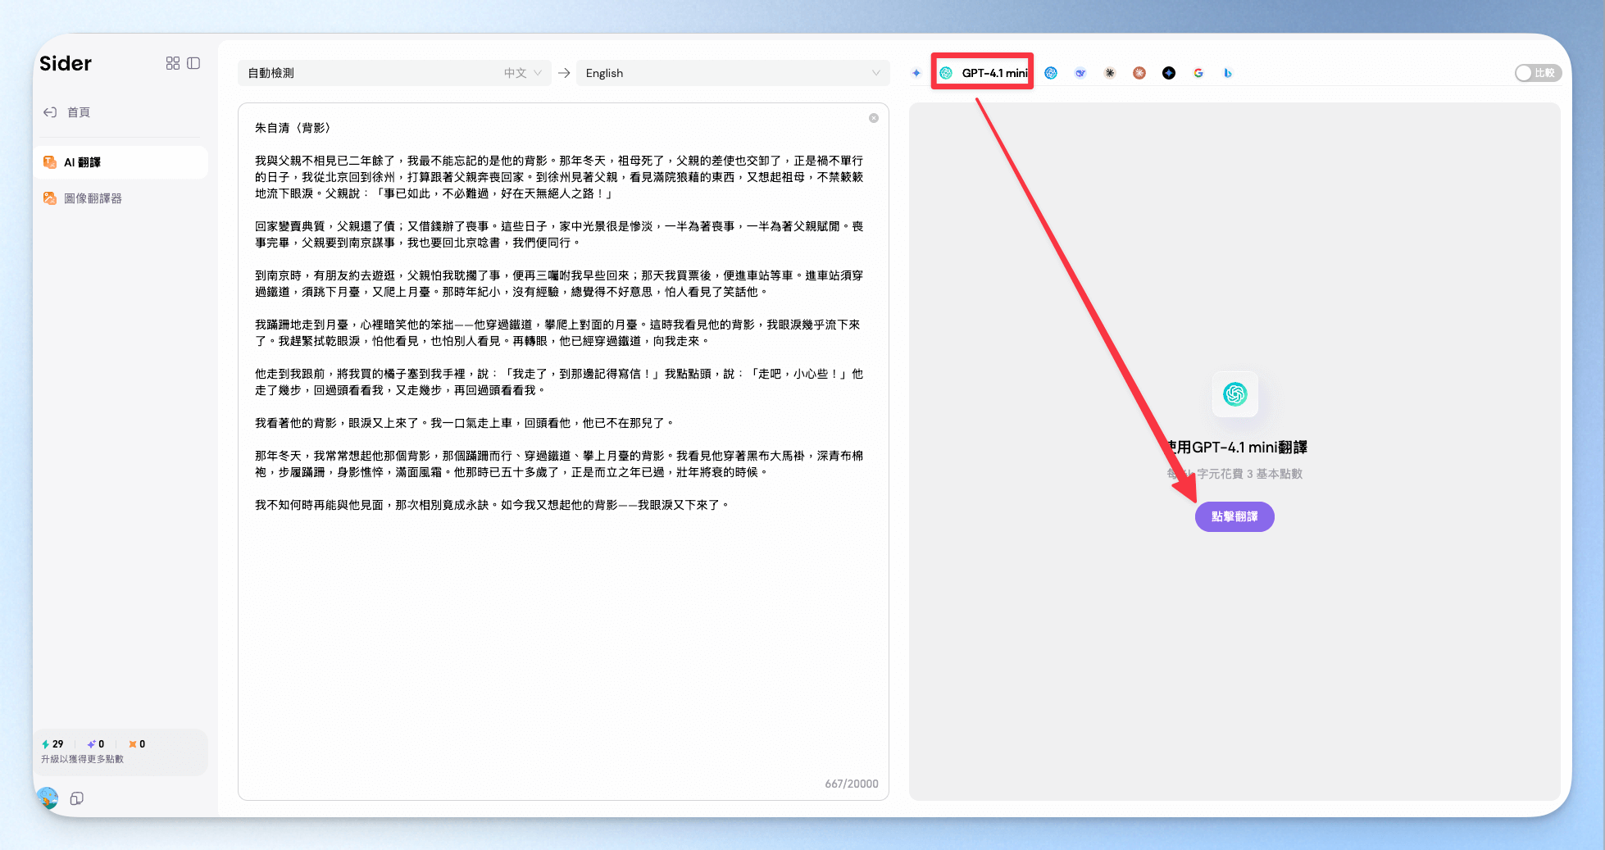Select the DeepSeek whale model icon

click(1080, 73)
